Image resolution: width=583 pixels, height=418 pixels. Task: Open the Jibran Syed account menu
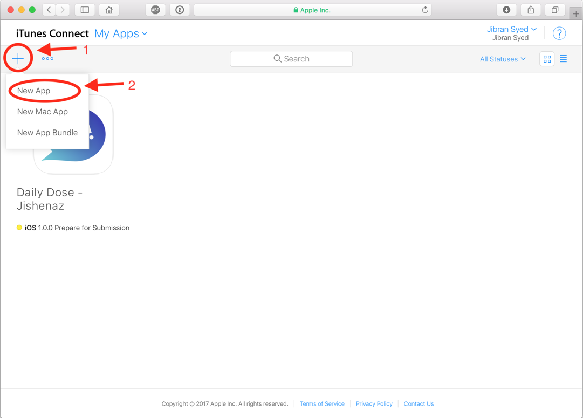[512, 29]
